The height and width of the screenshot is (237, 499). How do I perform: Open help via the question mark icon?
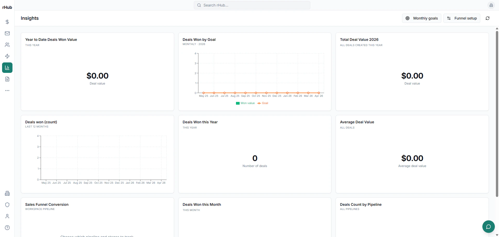[x=7, y=228]
